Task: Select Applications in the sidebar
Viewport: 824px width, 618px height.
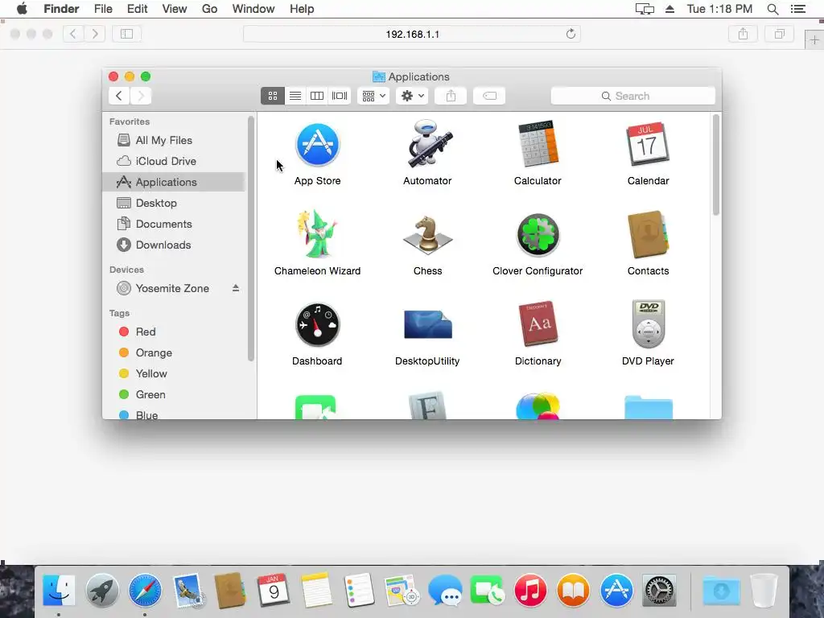Action: [174, 183]
